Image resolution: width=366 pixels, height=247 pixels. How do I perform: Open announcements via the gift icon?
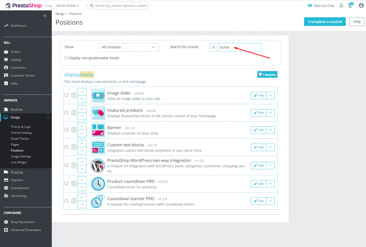[x=350, y=5]
